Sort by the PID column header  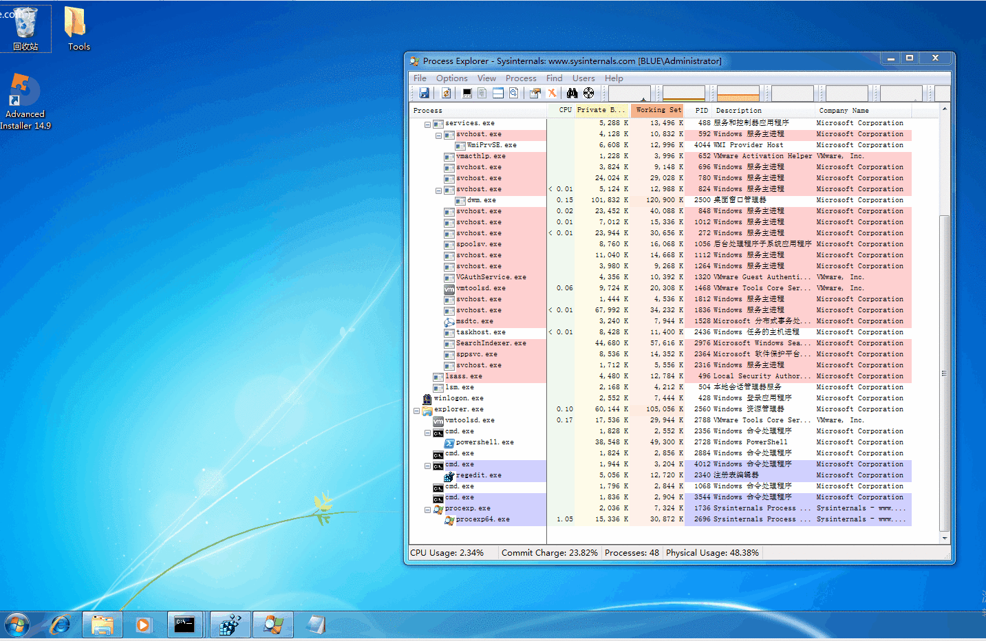tap(698, 110)
